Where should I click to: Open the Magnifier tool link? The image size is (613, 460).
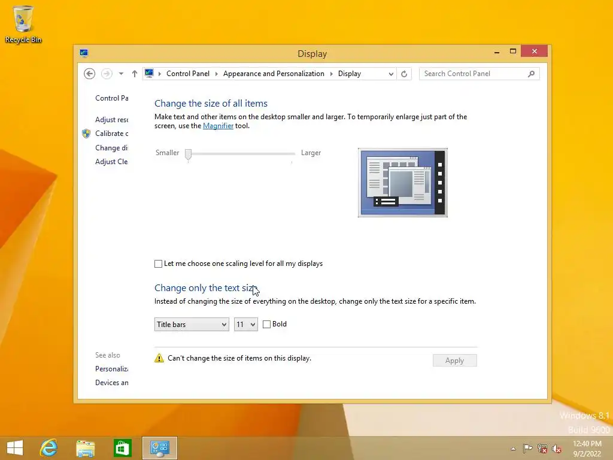218,126
